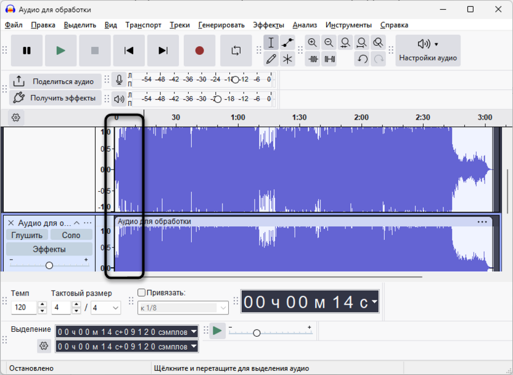The height and width of the screenshot is (375, 513).
Task: Open the Инструменты menu
Action: [348, 25]
